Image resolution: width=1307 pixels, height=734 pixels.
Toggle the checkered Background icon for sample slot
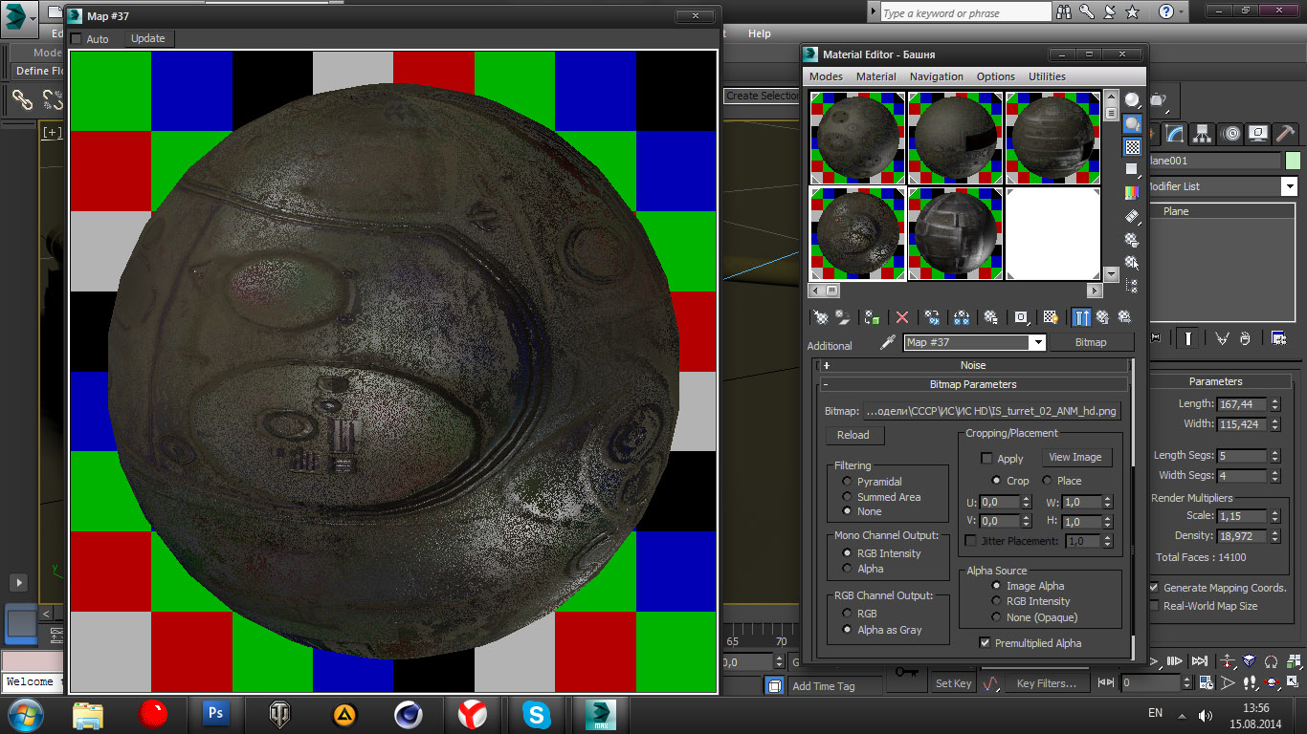(x=1132, y=147)
